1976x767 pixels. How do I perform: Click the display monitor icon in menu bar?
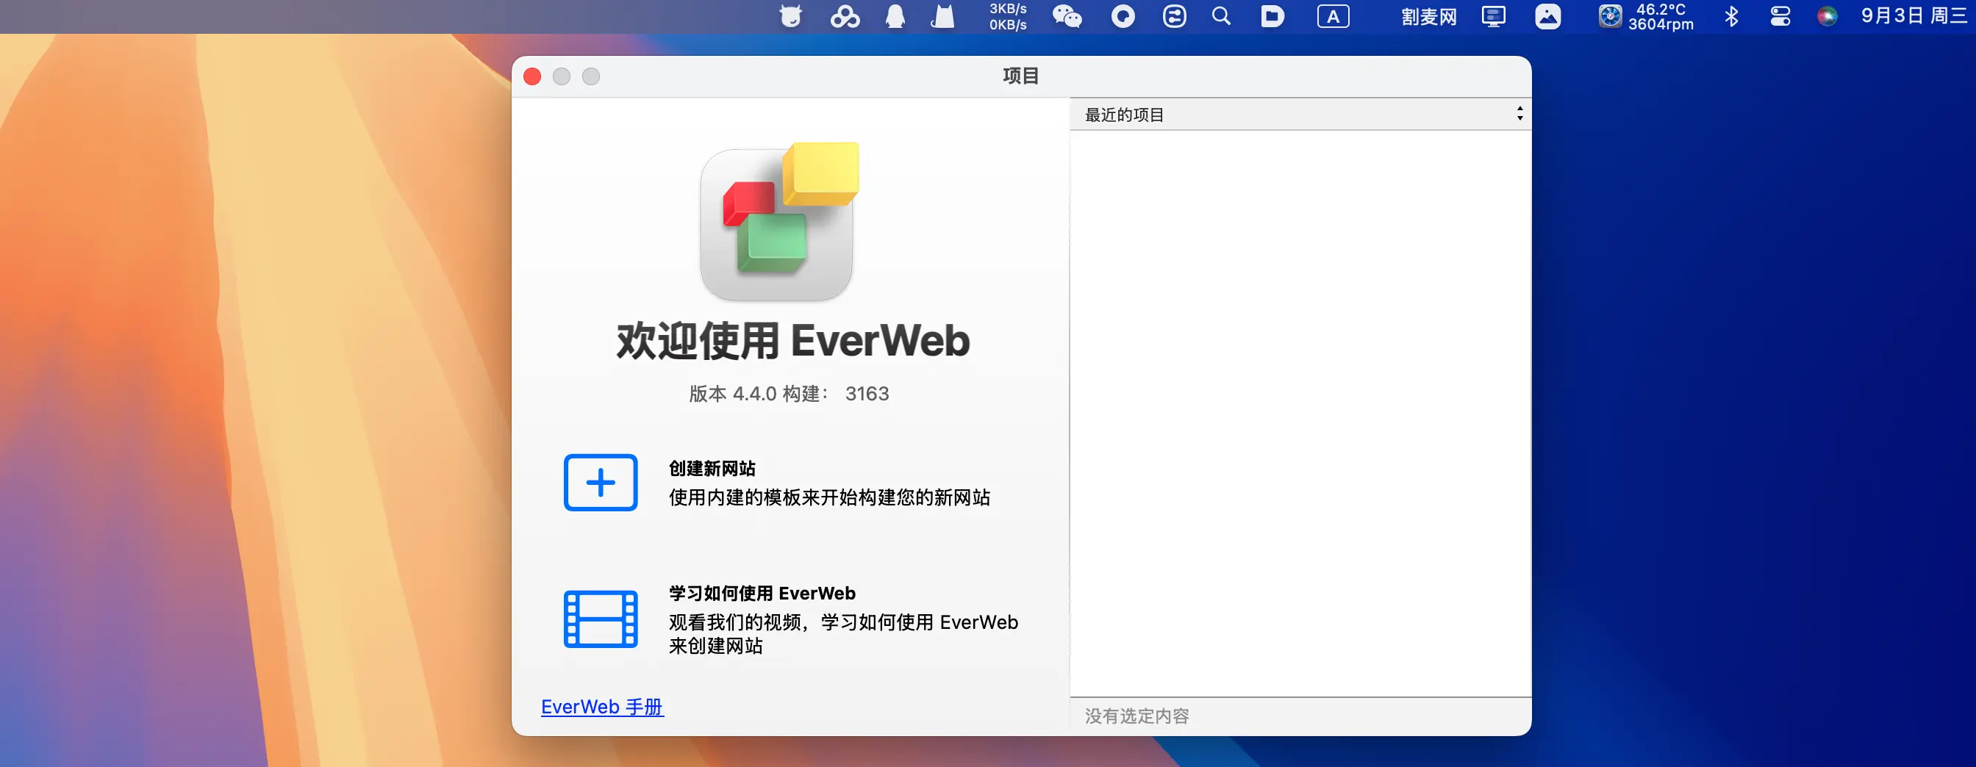(x=1493, y=16)
